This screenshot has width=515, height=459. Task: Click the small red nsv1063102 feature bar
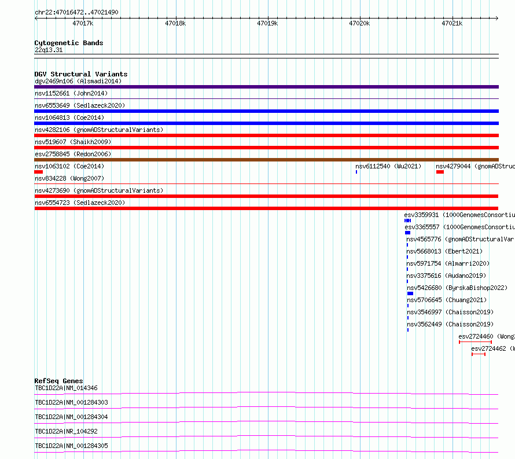[38, 172]
